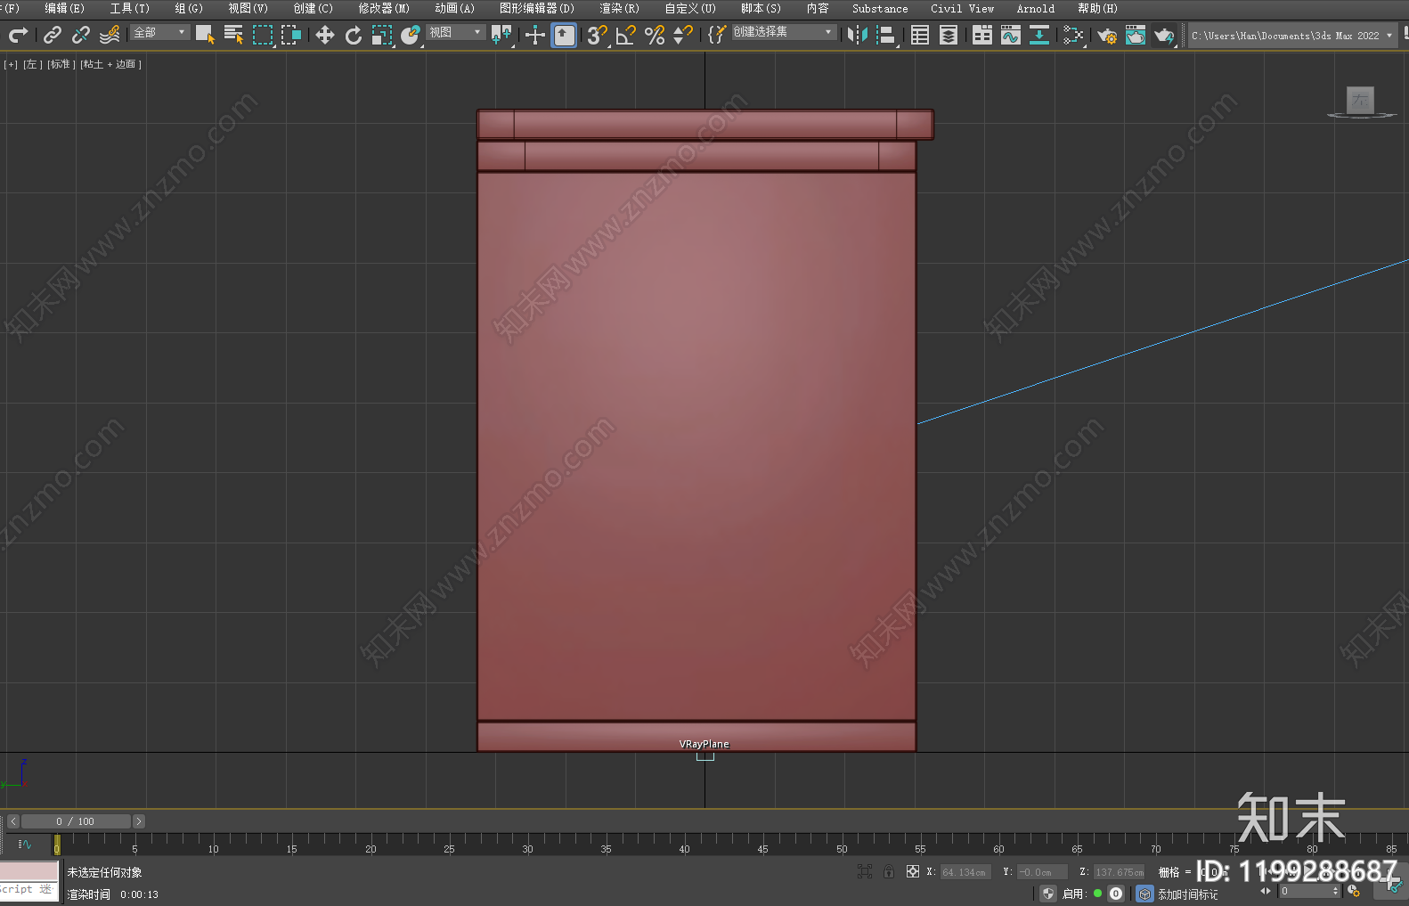Open the [标准] viewport shading menu
Viewport: 1409px width, 906px height.
click(x=61, y=64)
